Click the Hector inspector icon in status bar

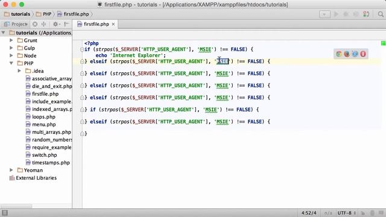(373, 213)
